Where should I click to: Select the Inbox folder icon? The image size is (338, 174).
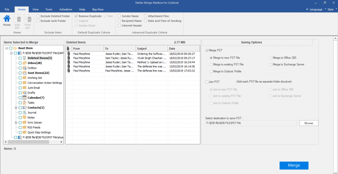click(x=24, y=63)
